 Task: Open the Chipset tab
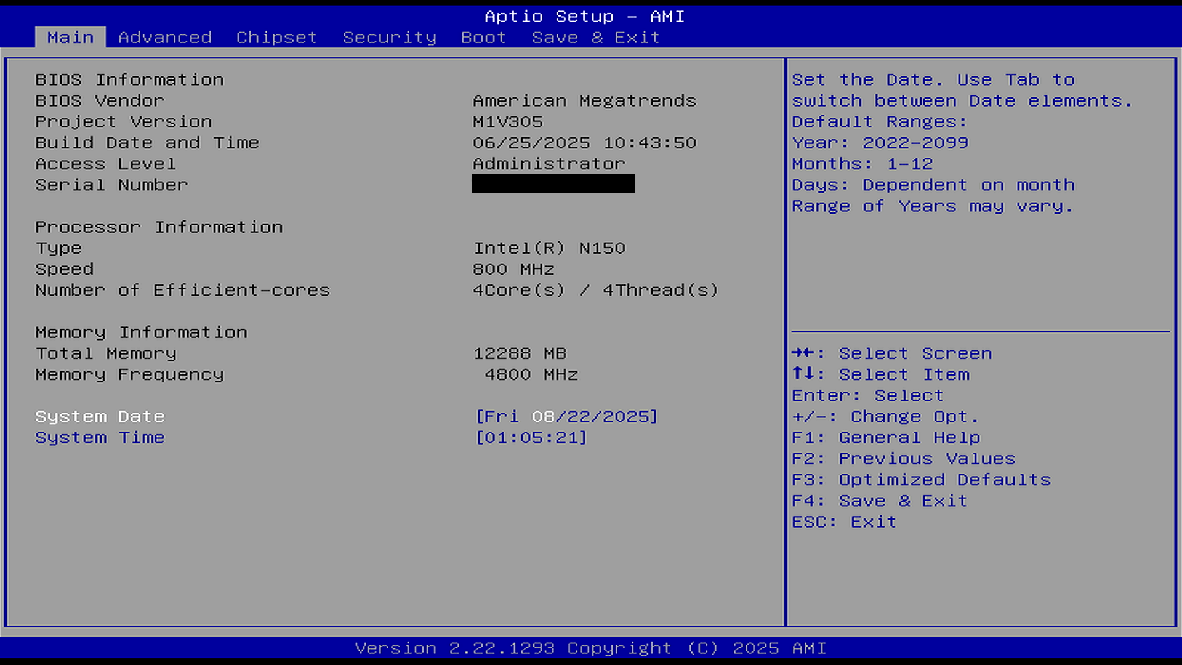[276, 38]
